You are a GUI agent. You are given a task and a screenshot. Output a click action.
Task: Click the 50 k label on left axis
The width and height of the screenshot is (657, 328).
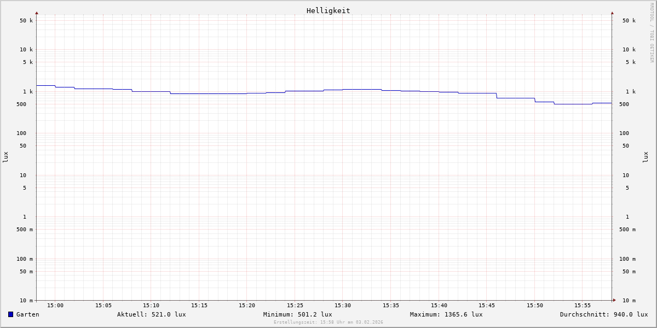tap(26, 21)
